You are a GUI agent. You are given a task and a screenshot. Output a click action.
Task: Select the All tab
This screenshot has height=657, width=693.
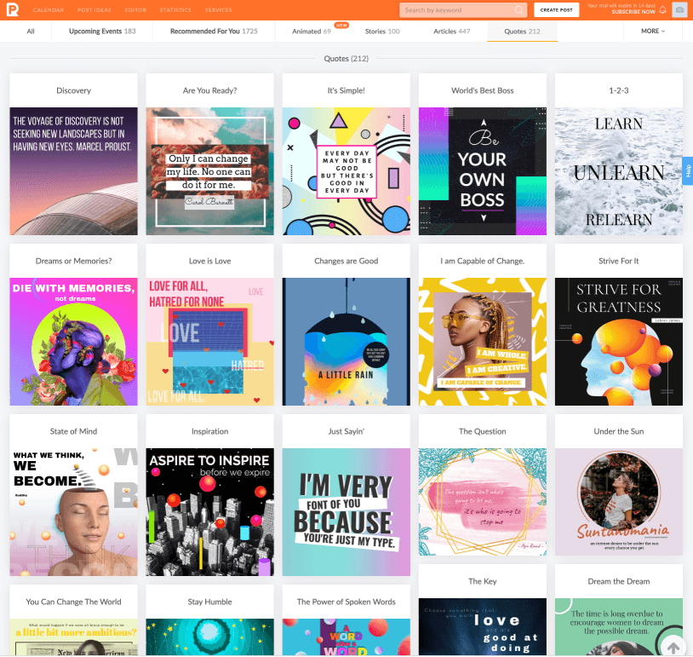tap(31, 32)
